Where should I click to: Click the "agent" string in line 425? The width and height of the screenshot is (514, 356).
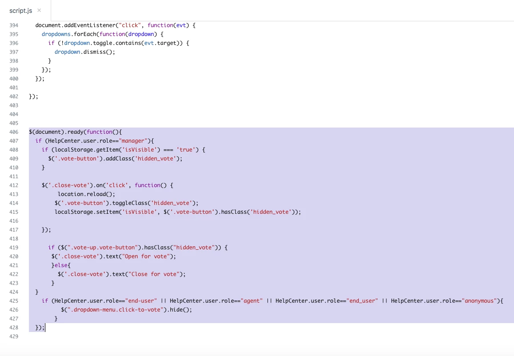[252, 301]
